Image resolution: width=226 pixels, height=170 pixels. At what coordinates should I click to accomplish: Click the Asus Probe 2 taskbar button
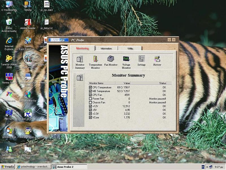69,167
